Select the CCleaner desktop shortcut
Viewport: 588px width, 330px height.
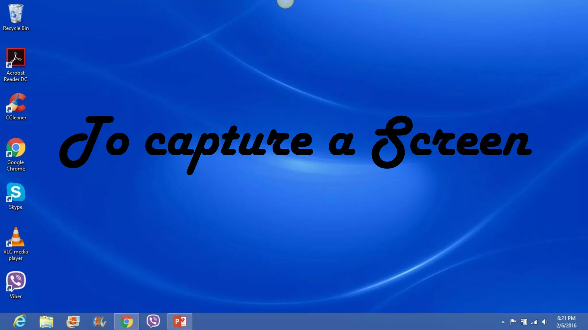tap(16, 107)
